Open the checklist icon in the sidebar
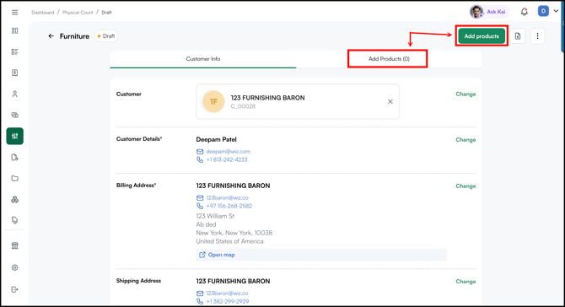 [15, 52]
